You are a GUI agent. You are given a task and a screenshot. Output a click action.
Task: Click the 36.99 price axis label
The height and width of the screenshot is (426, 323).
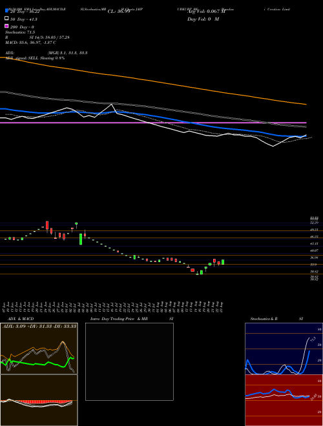click(x=315, y=258)
